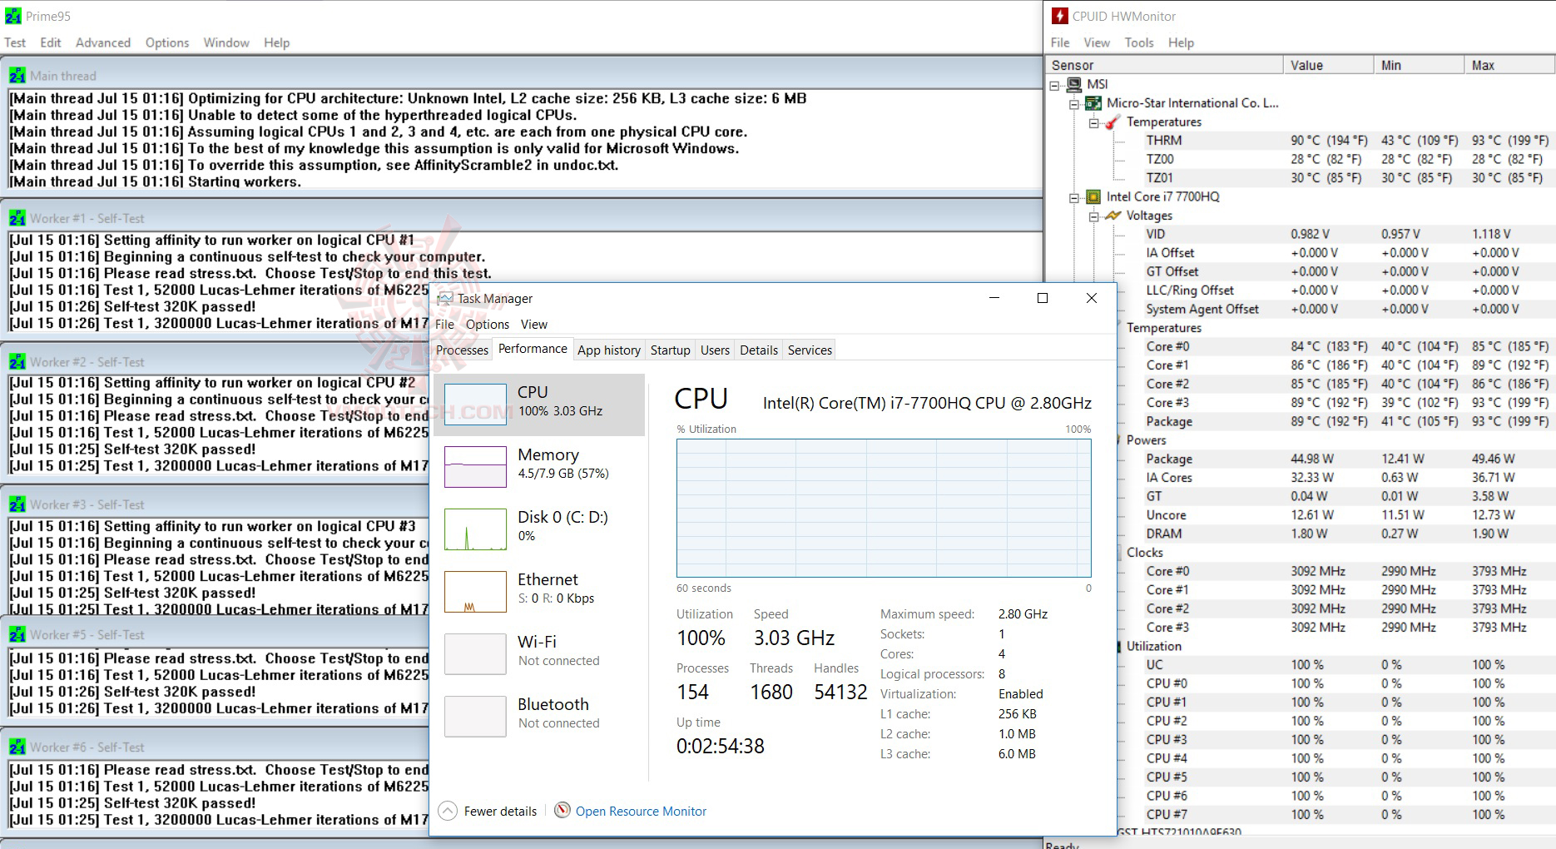Select the TZ00 sensor row
This screenshot has height=849, width=1556.
click(1347, 159)
